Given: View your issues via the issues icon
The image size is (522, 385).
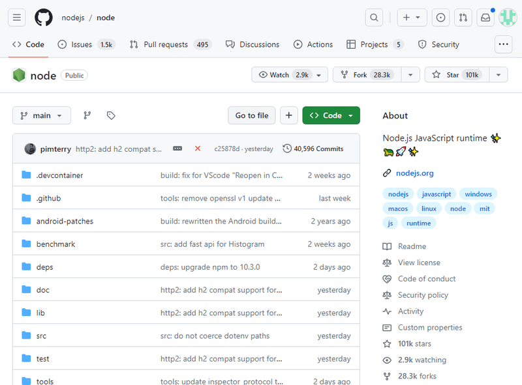Looking at the screenshot, I should [440, 18].
